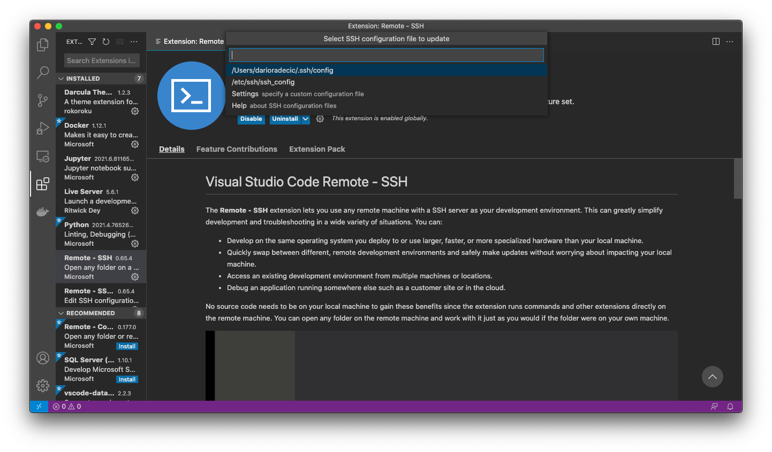Open Docker view in activity bar
772x452 pixels.
click(x=43, y=212)
